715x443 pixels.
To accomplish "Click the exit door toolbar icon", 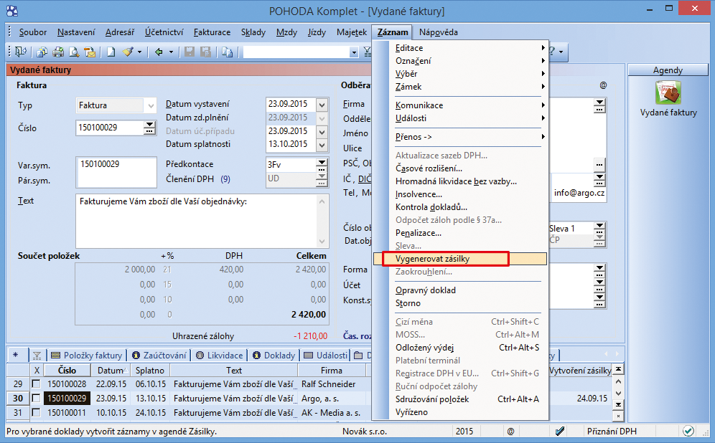I will pos(21,52).
